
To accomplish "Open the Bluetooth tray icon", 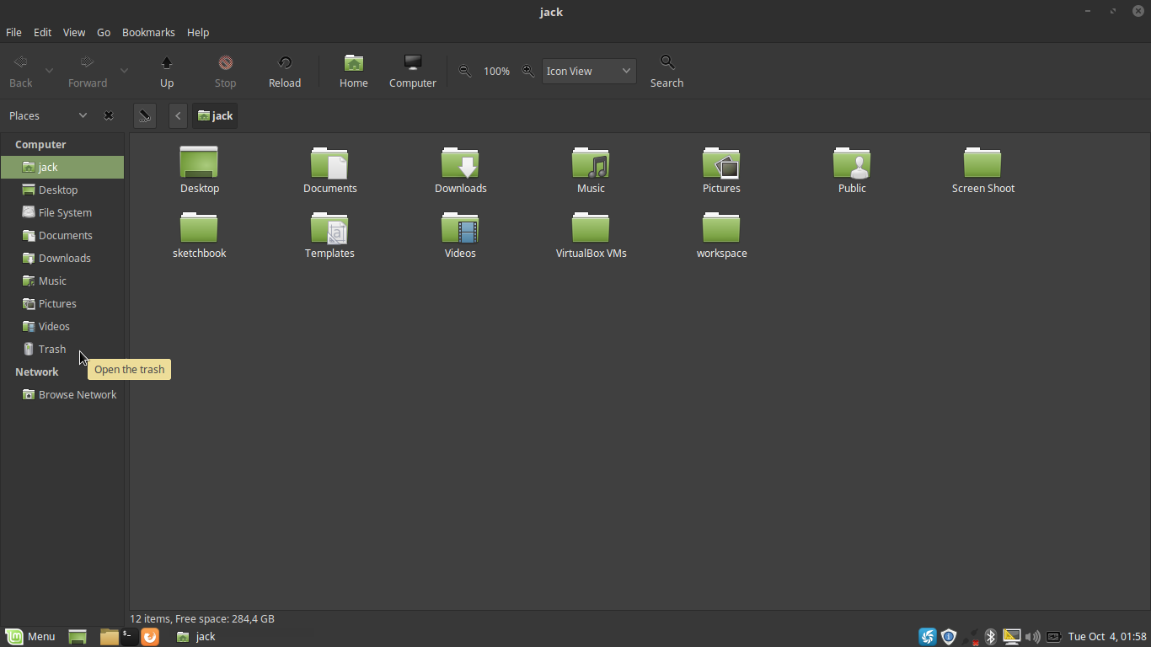I will (991, 637).
